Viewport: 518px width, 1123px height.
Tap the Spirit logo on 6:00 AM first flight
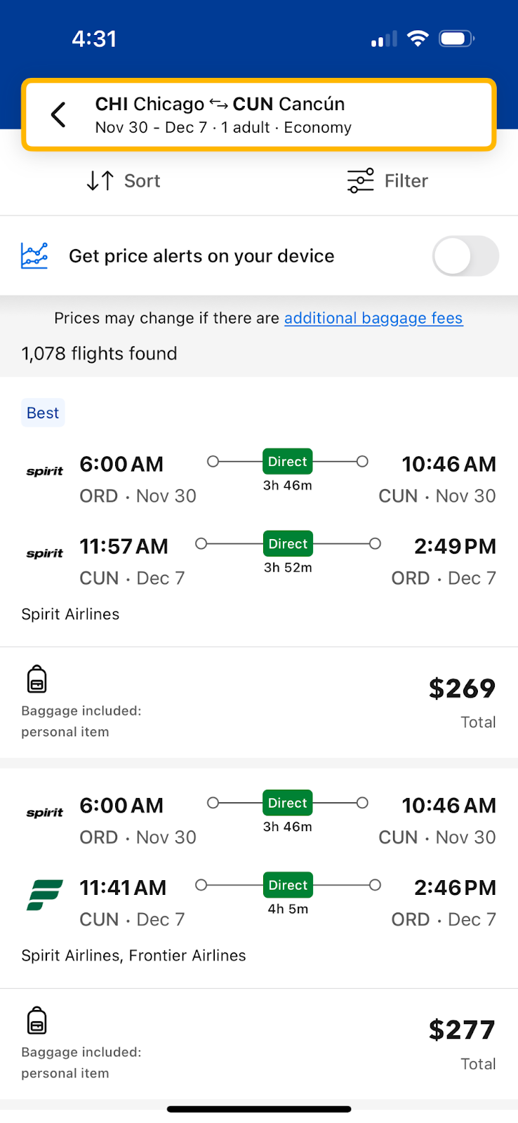tap(45, 472)
